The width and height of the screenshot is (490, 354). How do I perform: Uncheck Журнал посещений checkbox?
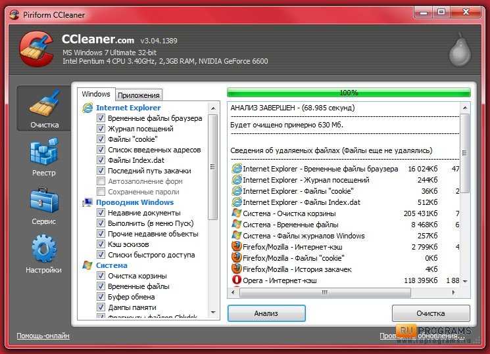click(101, 128)
